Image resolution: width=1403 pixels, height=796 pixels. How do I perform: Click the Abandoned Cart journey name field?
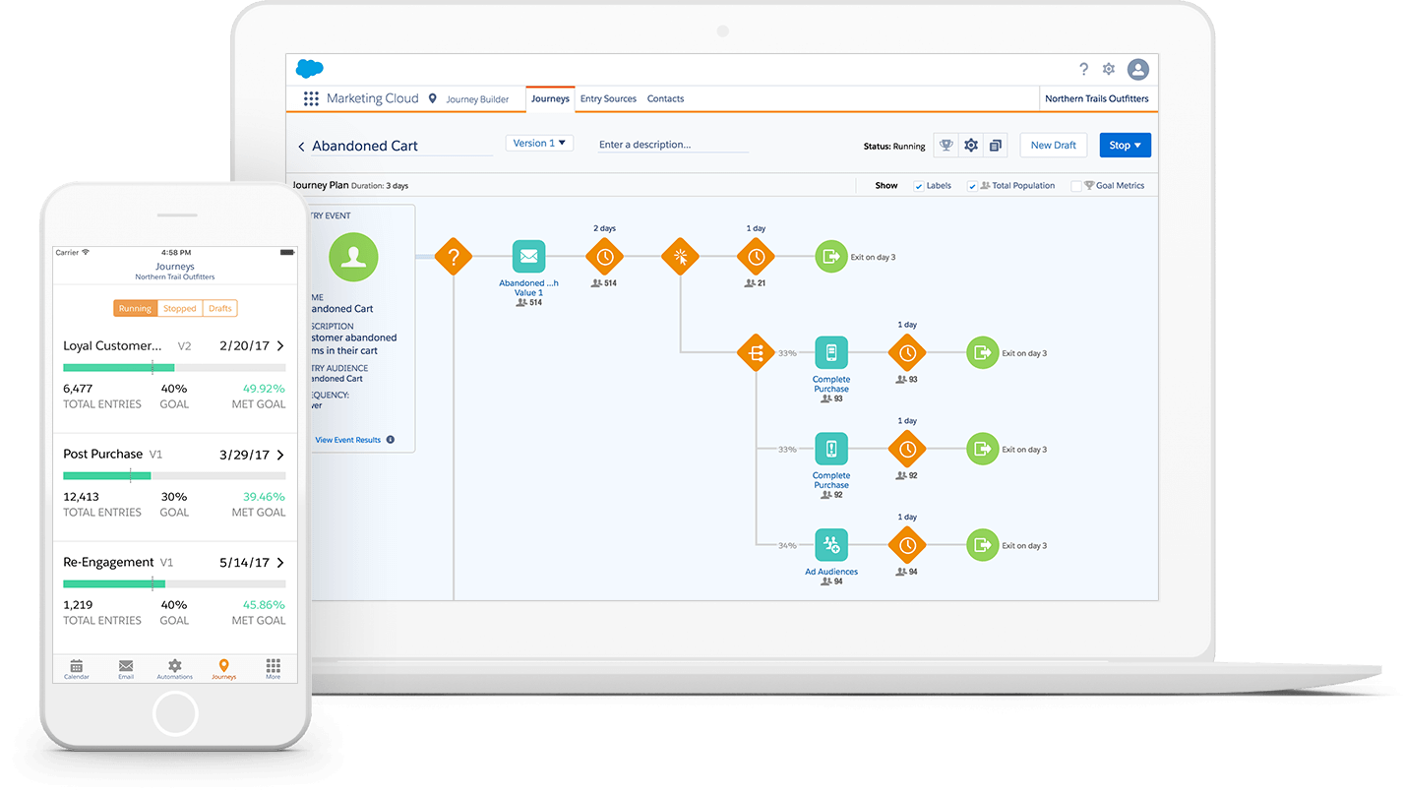point(401,146)
